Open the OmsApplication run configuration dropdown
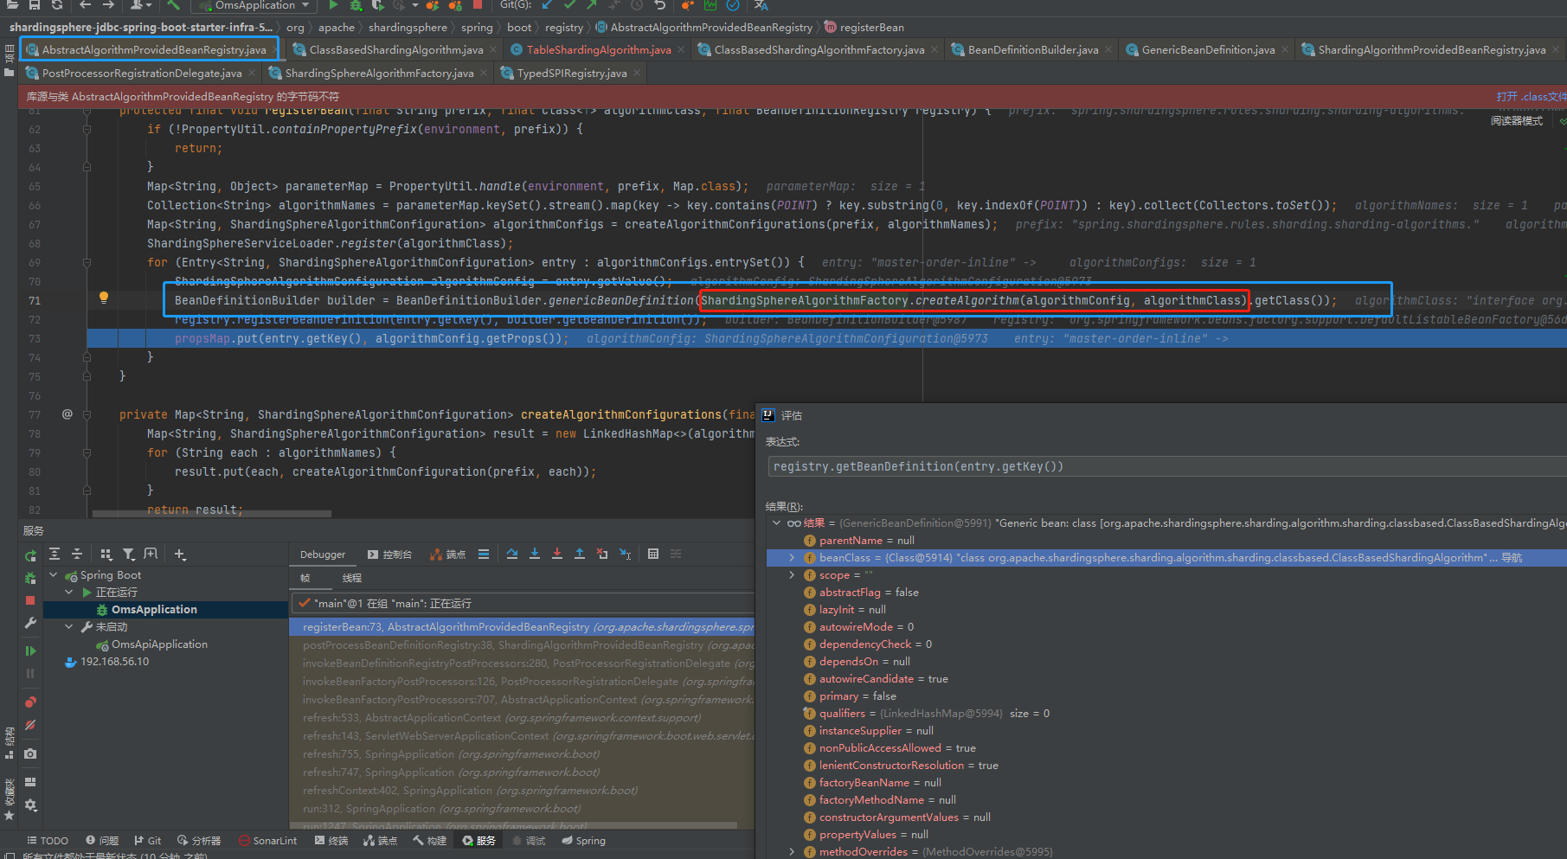 point(254,5)
